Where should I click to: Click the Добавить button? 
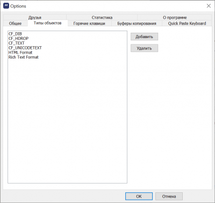(x=144, y=37)
